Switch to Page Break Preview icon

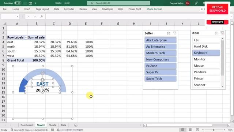click(197, 130)
